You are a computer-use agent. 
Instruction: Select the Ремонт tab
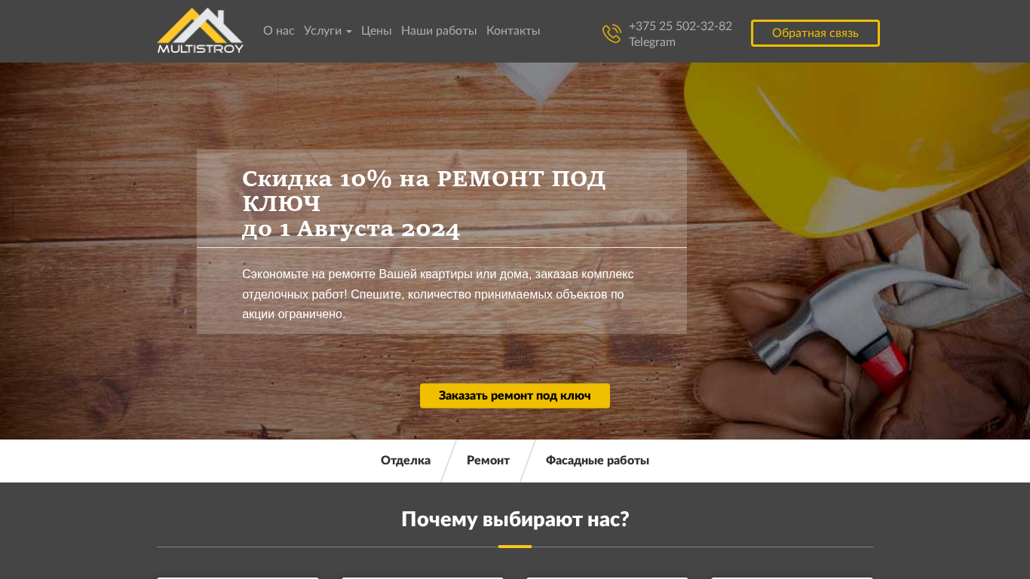(488, 461)
